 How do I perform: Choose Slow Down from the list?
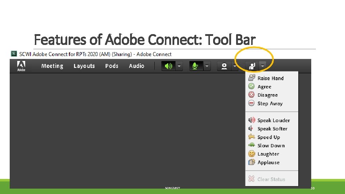coord(272,145)
